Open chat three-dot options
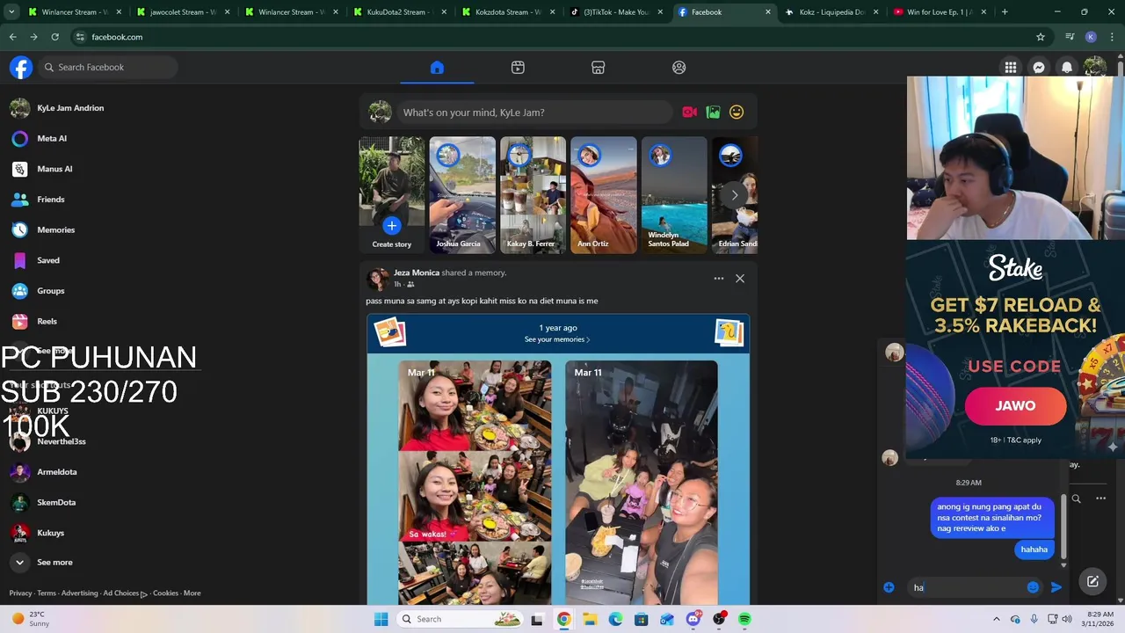1125x633 pixels. coord(1100,498)
